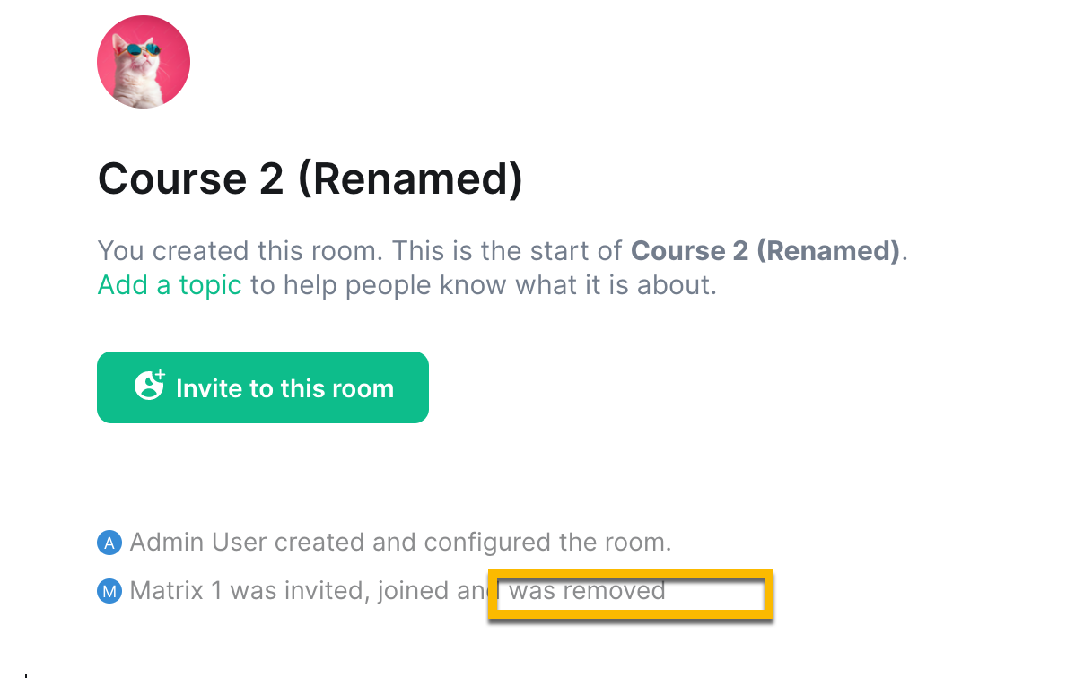Click 'Invite to this room' button

pos(263,387)
